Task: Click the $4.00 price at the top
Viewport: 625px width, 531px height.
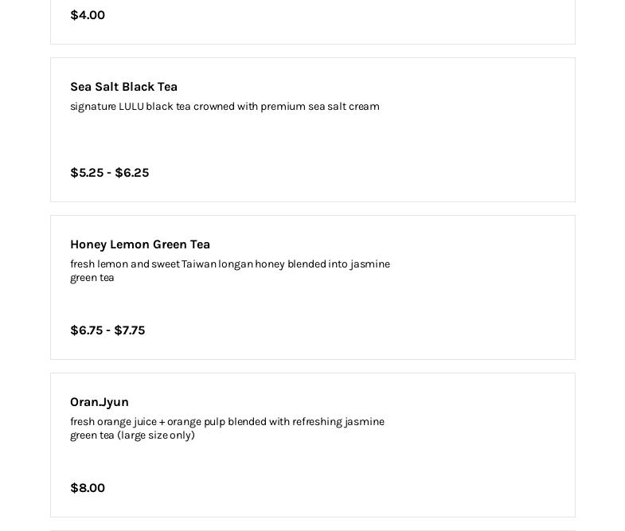Action: pos(88,15)
